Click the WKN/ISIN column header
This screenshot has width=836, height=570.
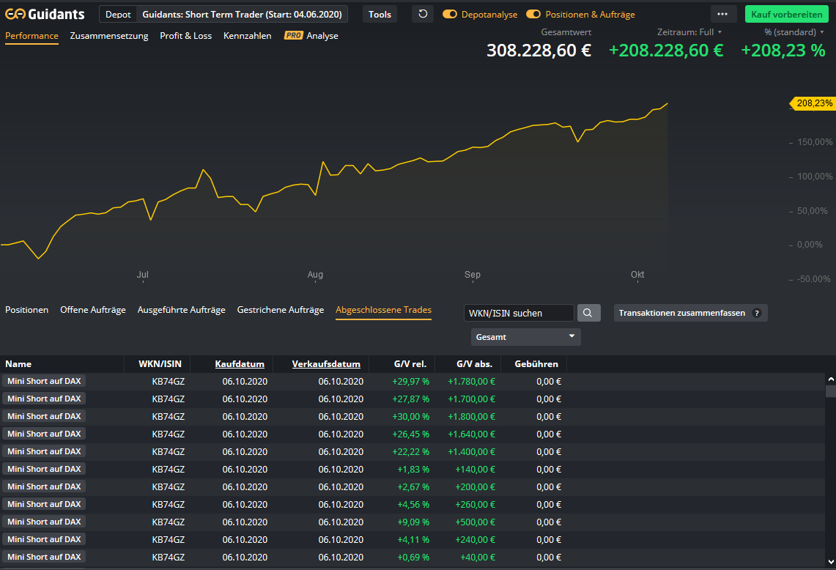click(x=160, y=364)
